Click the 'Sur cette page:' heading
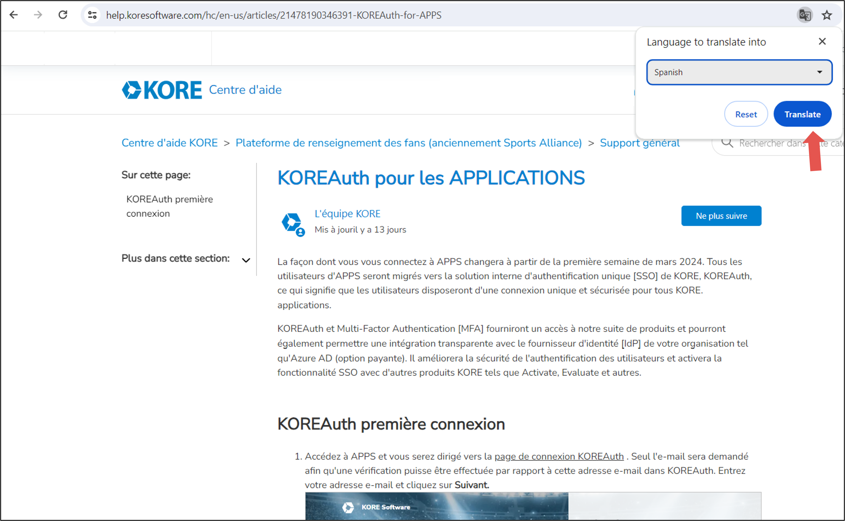This screenshot has width=845, height=521. tap(156, 175)
